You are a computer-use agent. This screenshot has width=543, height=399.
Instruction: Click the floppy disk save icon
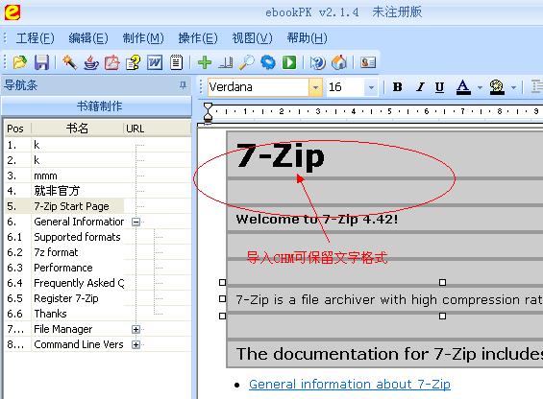click(x=41, y=62)
